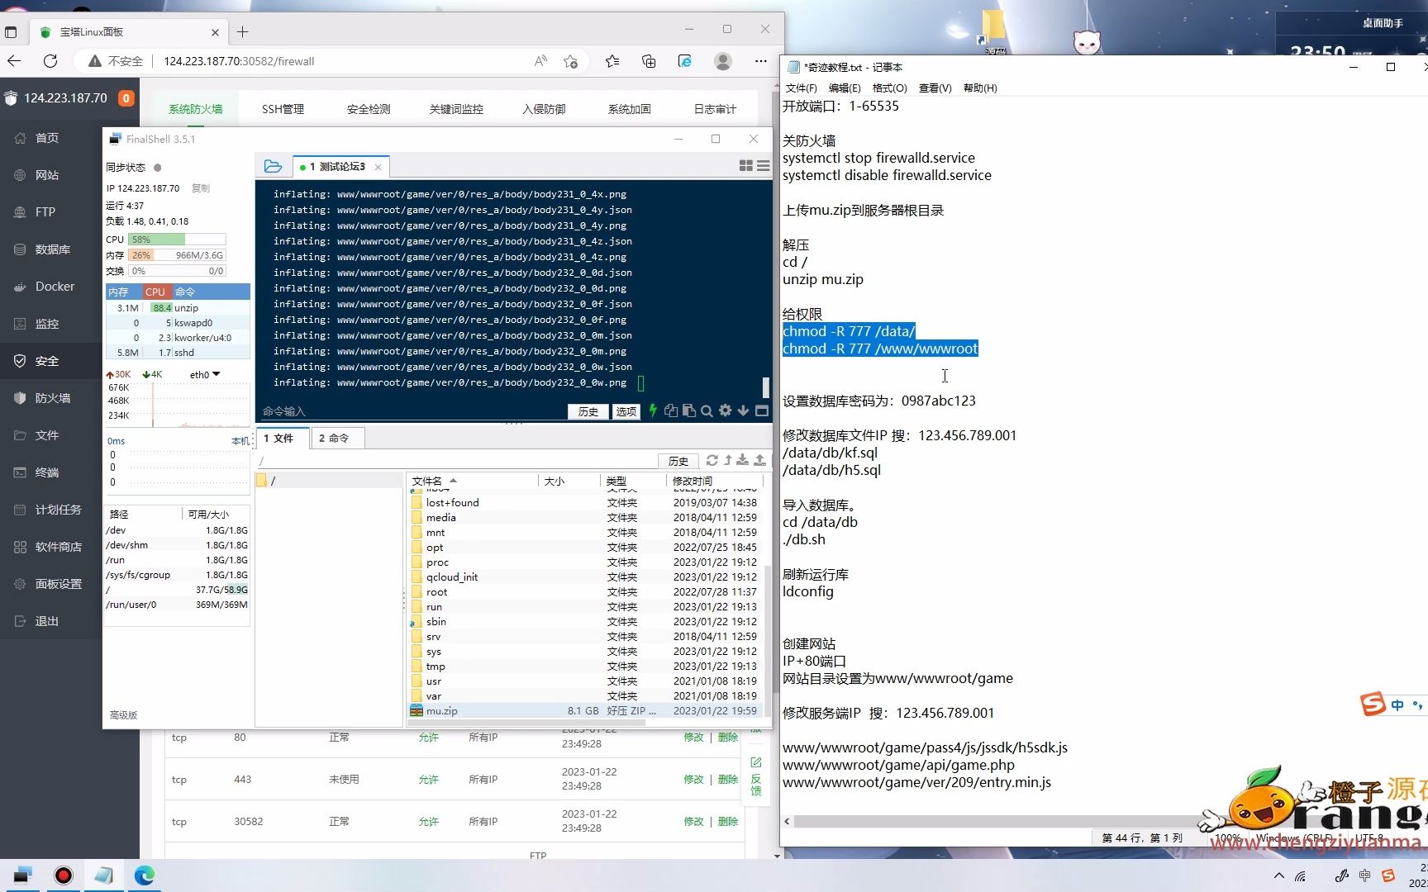This screenshot has height=892, width=1428.
Task: Click the 历史 button in file path bar
Action: [678, 461]
